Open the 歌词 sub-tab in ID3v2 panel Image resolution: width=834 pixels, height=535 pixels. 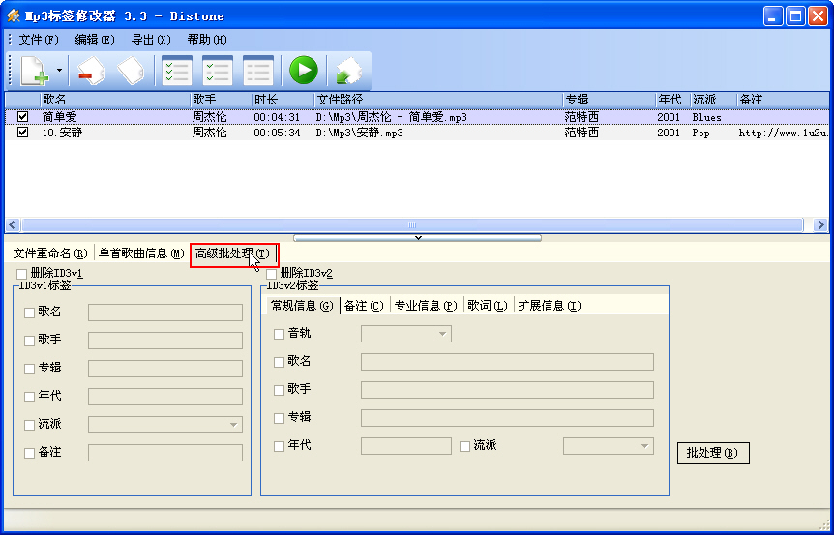click(x=487, y=306)
